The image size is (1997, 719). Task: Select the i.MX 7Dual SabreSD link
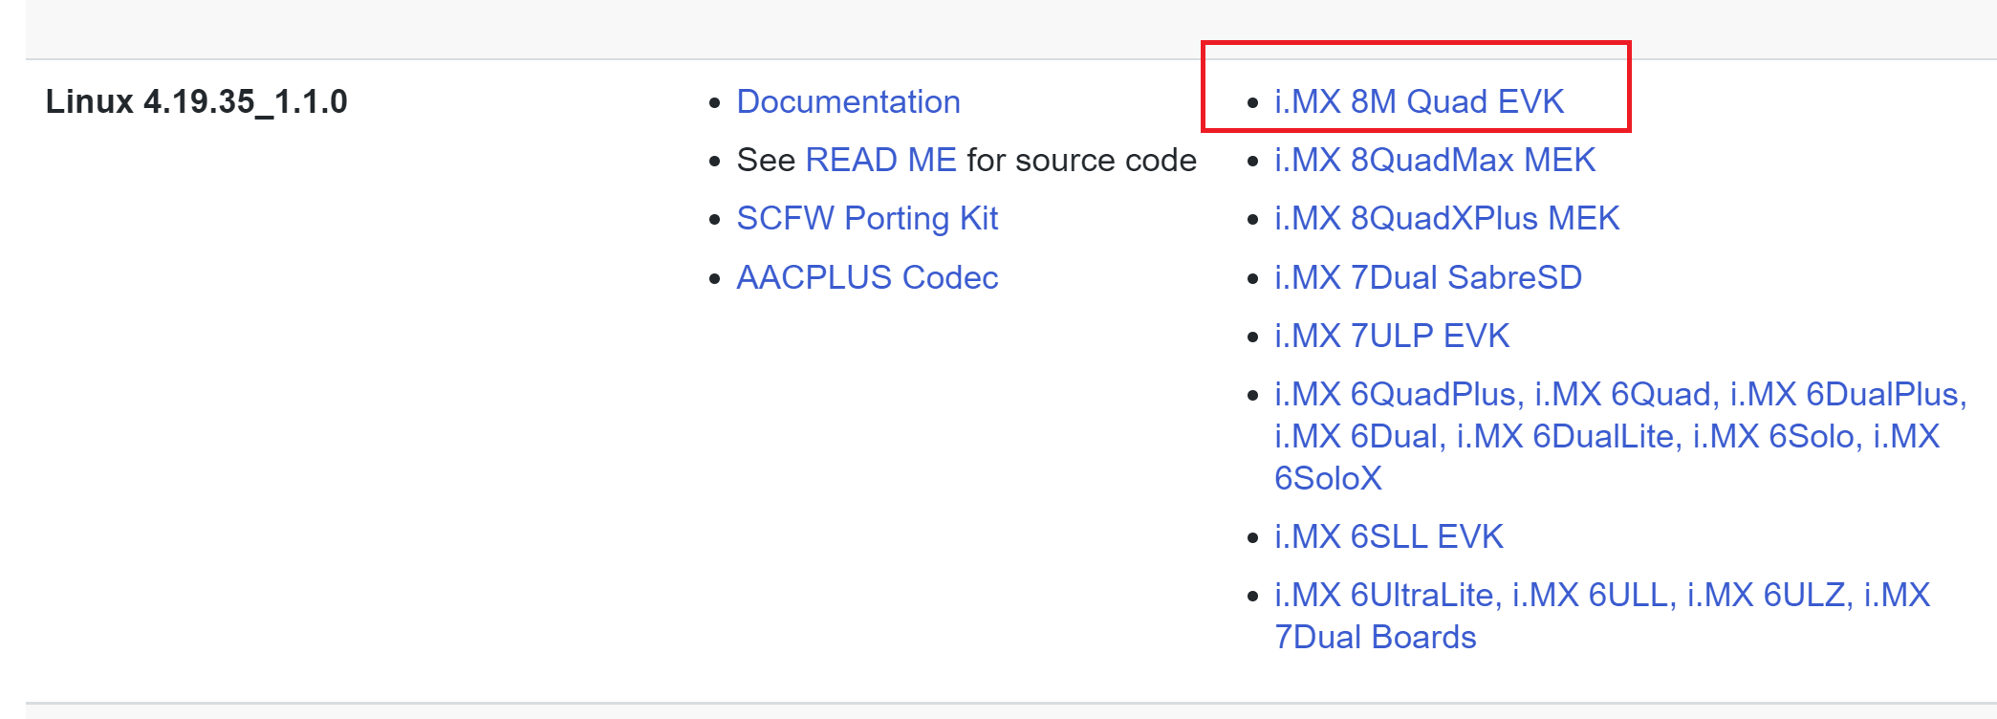click(x=1428, y=277)
